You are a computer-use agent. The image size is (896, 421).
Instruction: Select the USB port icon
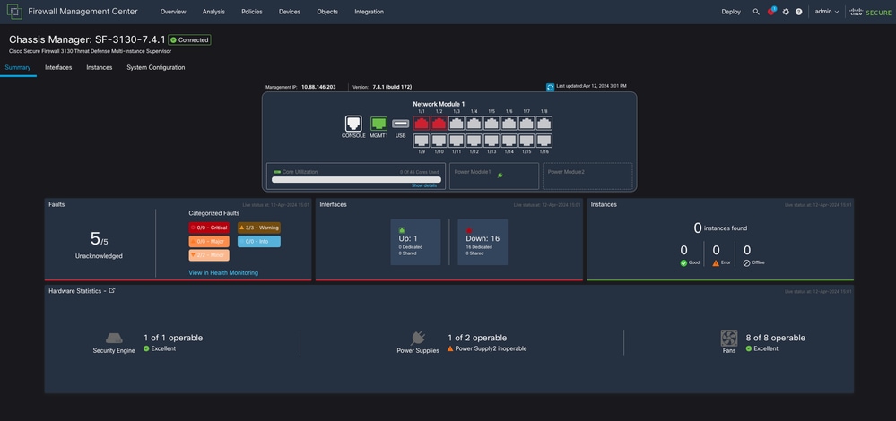[401, 124]
